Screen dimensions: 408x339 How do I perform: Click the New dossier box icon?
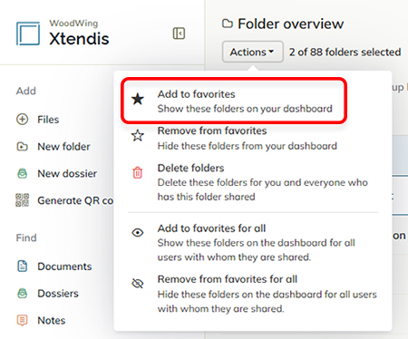(x=22, y=173)
